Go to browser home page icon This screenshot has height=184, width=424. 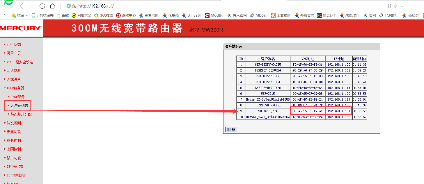(52, 6)
